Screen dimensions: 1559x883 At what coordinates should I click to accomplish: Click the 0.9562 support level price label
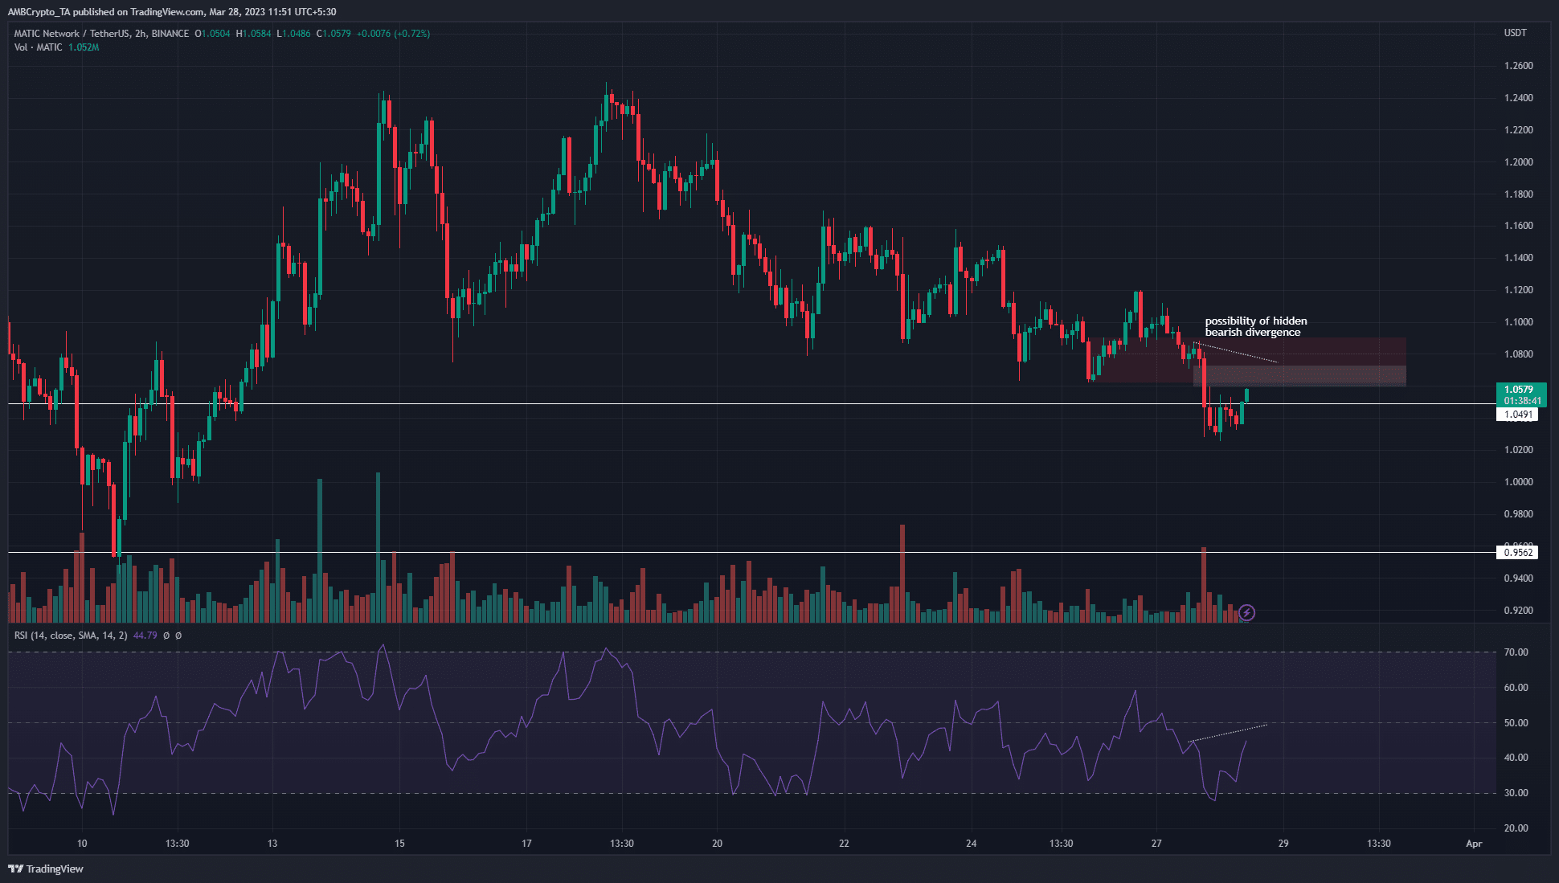[1518, 552]
